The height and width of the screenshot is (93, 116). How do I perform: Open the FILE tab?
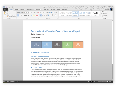click(x=5, y=9)
